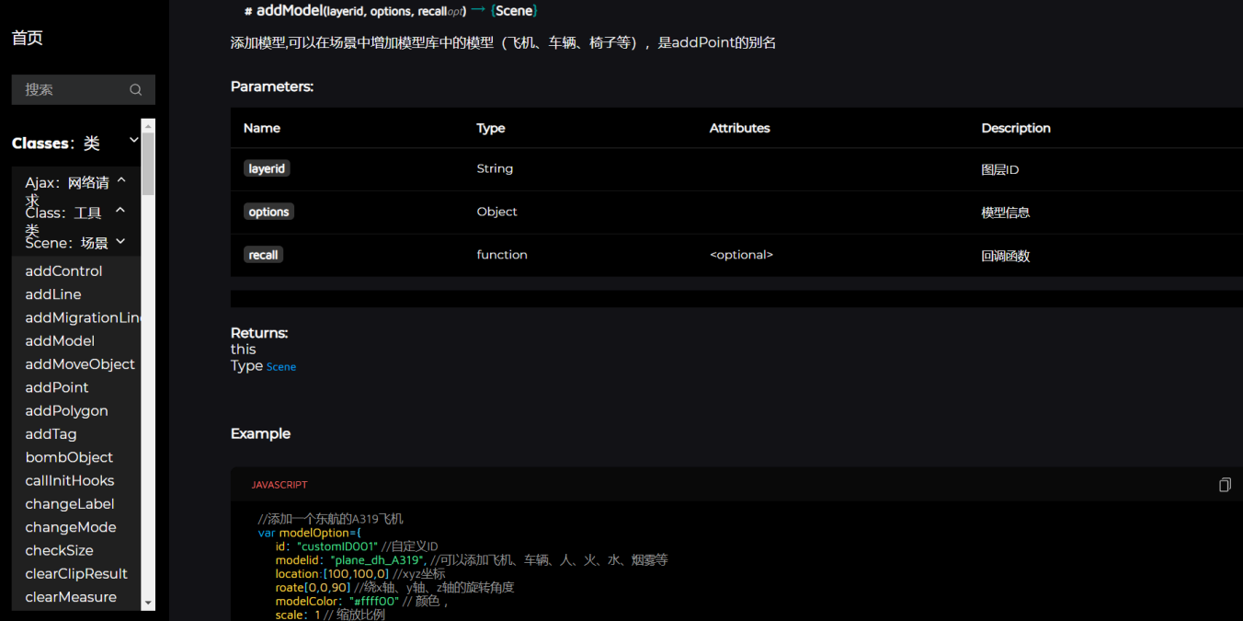1243x621 pixels.
Task: Copy the JavaScript example code
Action: point(1225,485)
